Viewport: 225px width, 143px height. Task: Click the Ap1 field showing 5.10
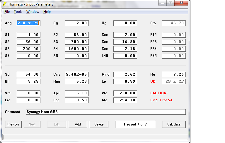77,93
